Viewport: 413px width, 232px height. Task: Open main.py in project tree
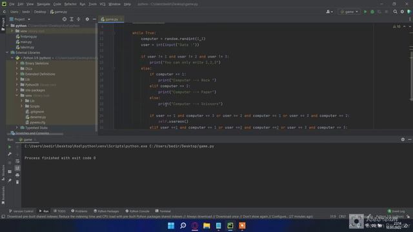click(26, 42)
